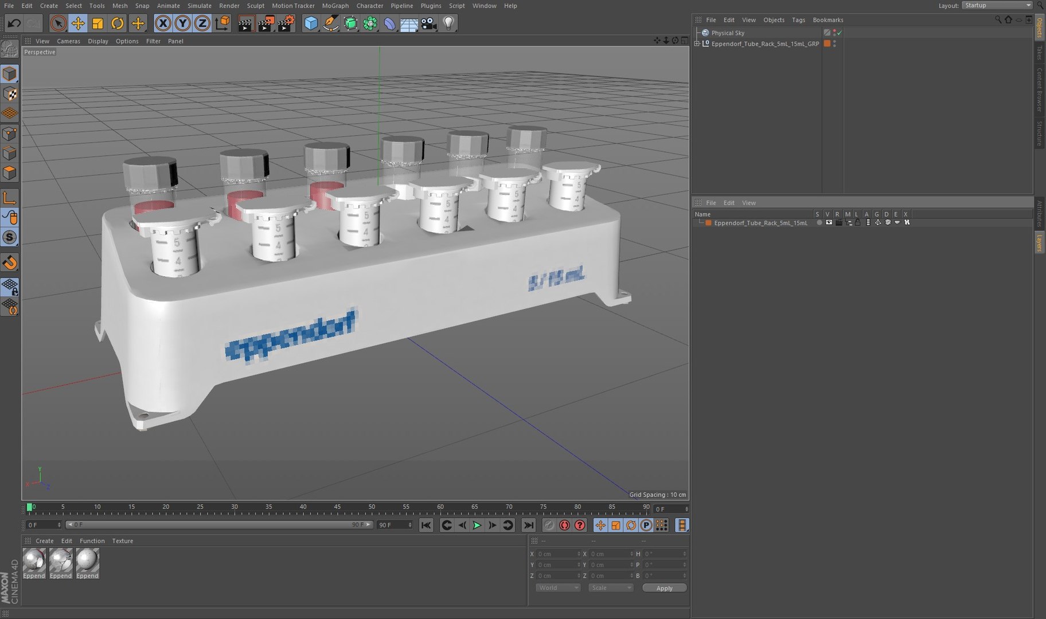This screenshot has height=619, width=1046.
Task: Click the GRP object layer color swatch
Action: coord(827,44)
